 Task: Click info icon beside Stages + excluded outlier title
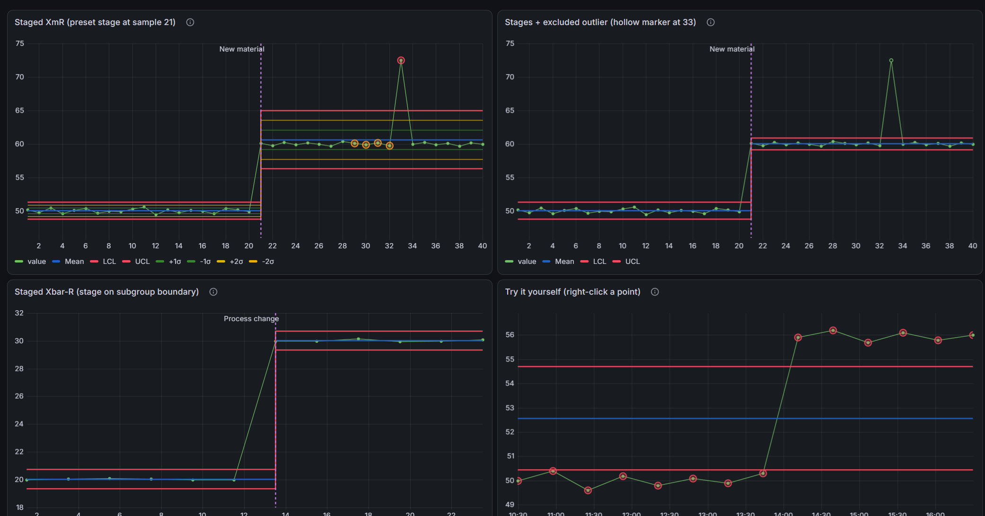click(x=711, y=22)
